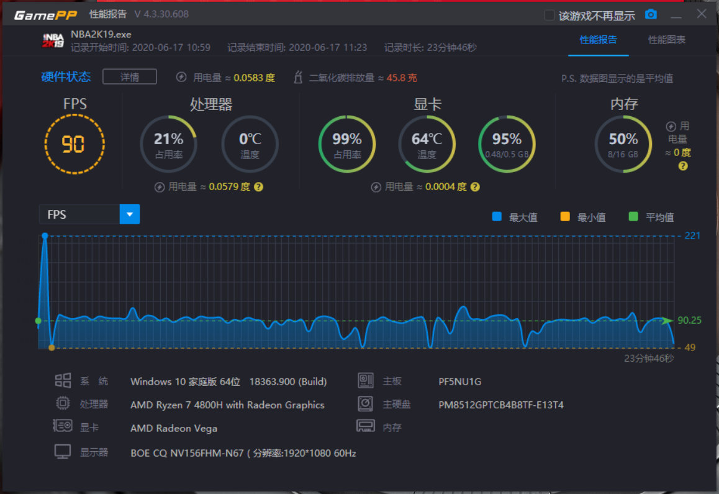This screenshot has height=494, width=719.
Task: Enable the 该游戏不再显示 checkbox
Action: tap(549, 14)
